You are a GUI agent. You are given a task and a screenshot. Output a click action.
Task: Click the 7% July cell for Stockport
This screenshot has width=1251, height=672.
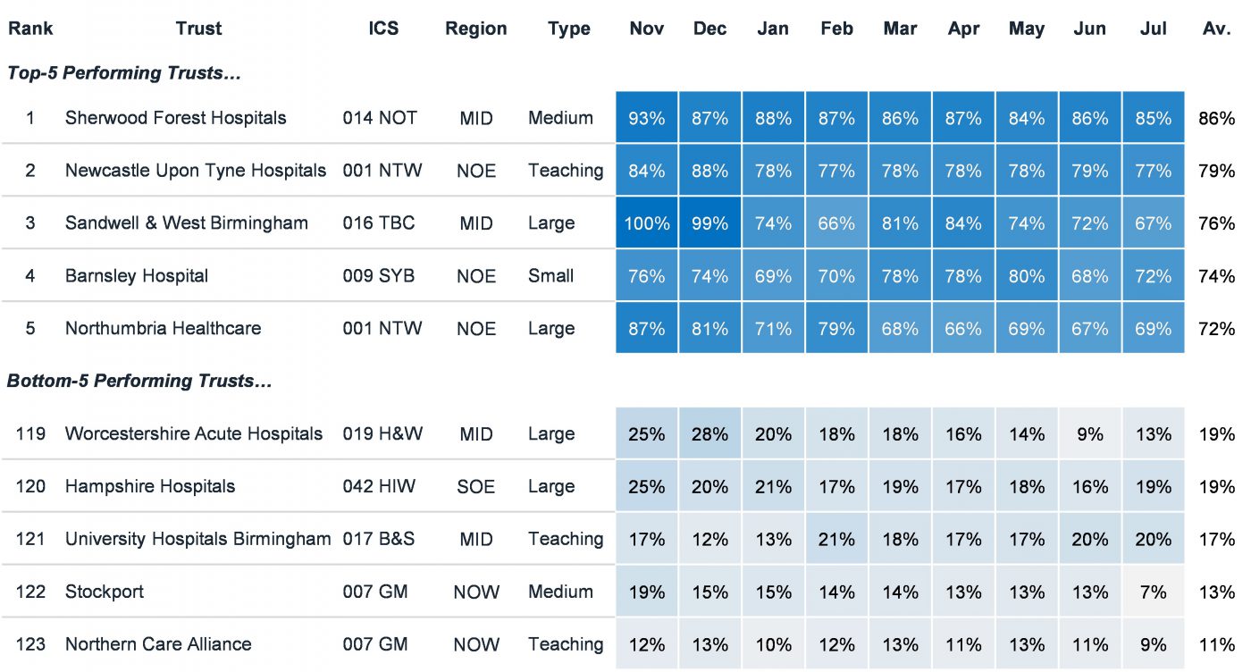pos(1154,592)
